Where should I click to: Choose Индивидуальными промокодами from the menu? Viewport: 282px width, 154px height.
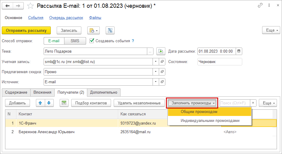[x=210, y=120]
